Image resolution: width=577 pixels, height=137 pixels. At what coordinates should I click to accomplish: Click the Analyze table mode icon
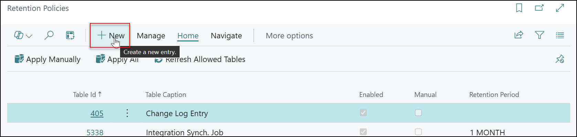tap(70, 35)
